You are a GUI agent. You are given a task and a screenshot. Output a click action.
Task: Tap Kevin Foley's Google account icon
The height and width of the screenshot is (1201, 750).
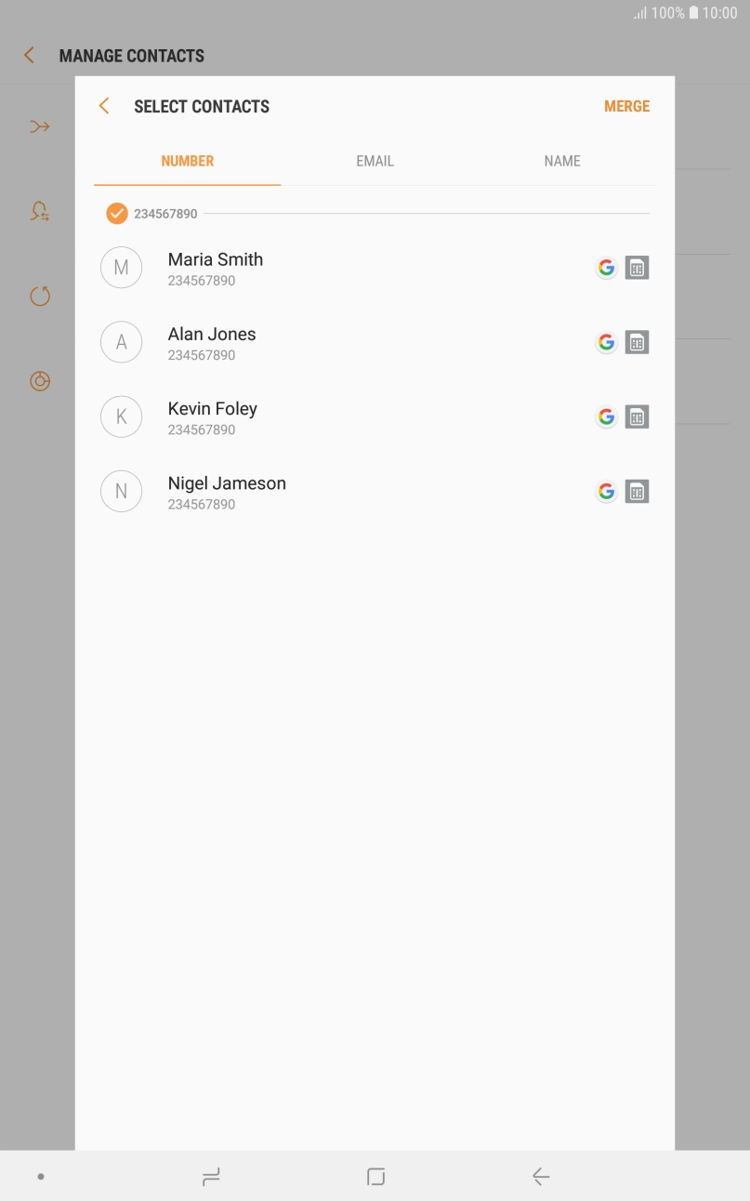coord(606,417)
